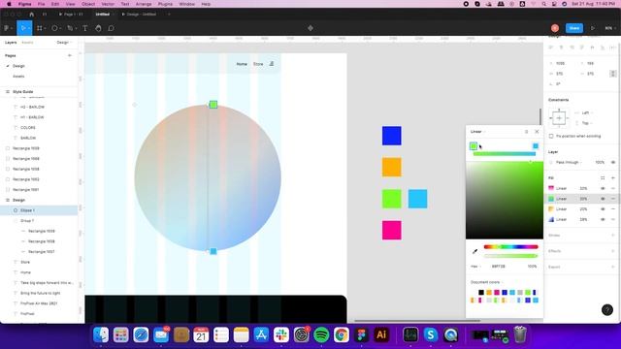The image size is (621, 349).
Task: Select the Comment tool
Action: pyautogui.click(x=112, y=28)
